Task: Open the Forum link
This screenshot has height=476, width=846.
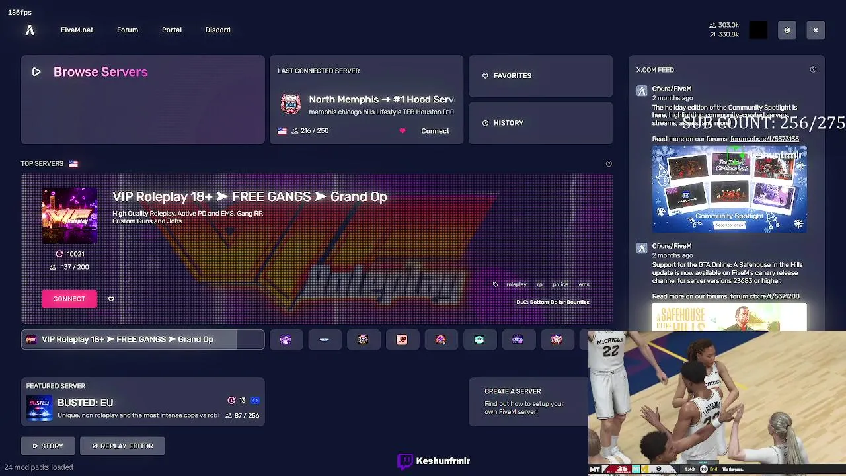Action: [x=128, y=30]
